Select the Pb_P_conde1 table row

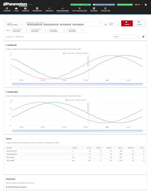coord(75,157)
